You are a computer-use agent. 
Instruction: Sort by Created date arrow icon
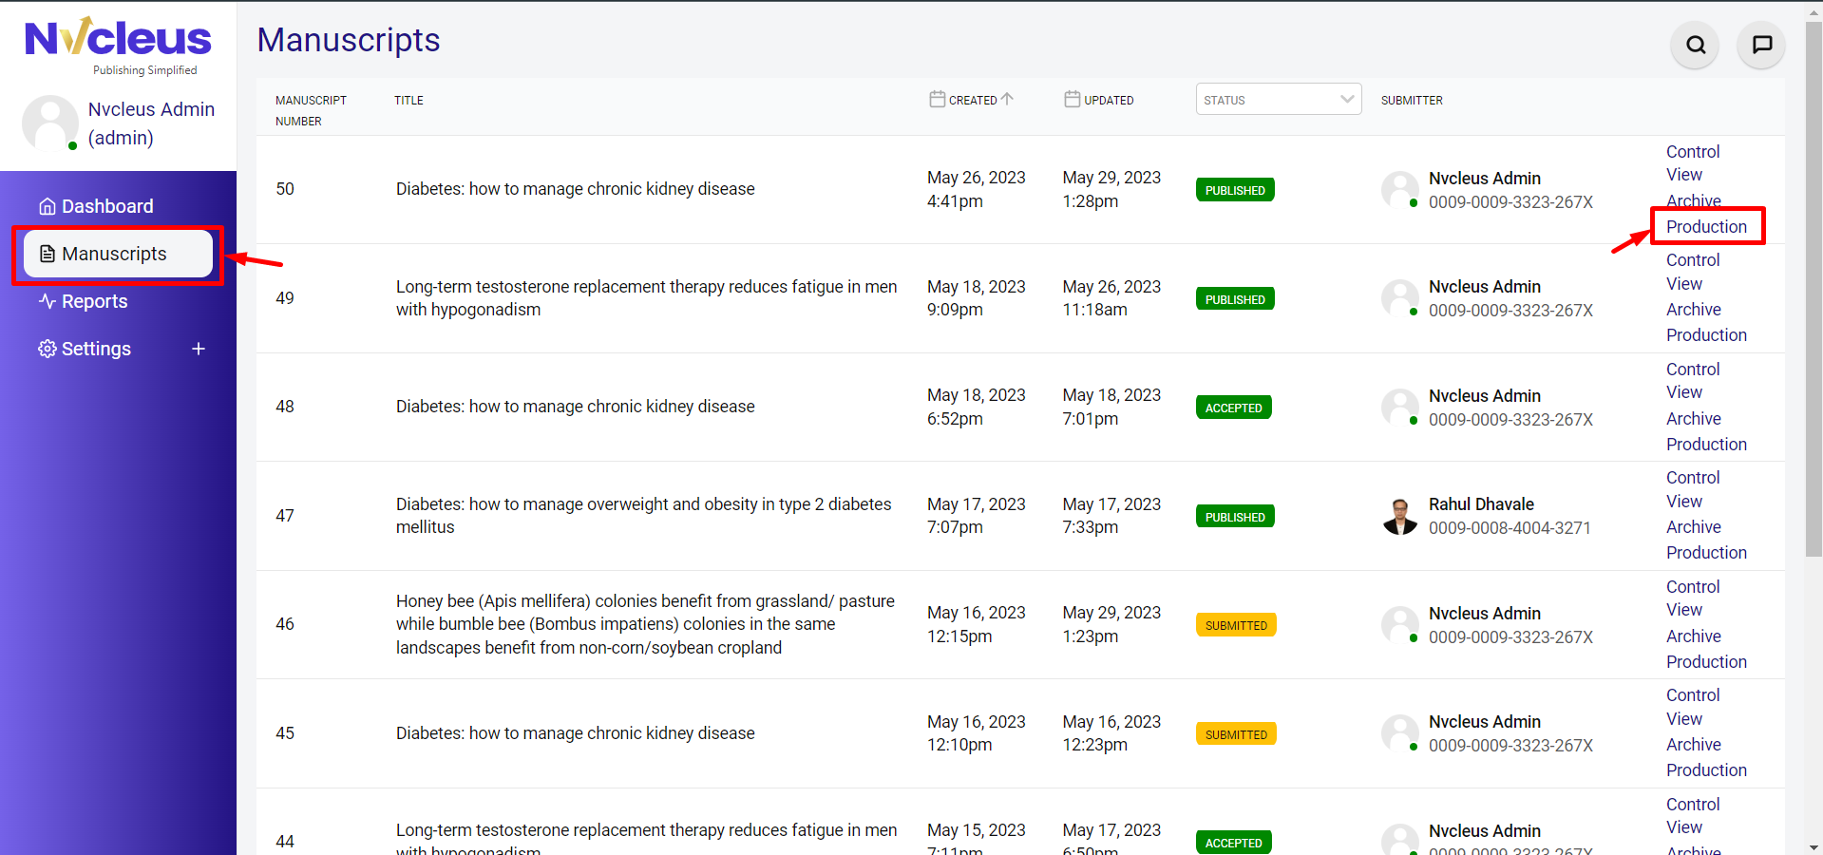[1008, 99]
